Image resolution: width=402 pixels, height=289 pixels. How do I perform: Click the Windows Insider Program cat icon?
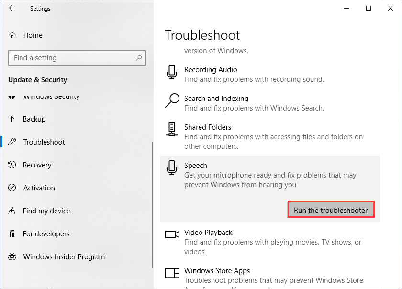point(12,256)
